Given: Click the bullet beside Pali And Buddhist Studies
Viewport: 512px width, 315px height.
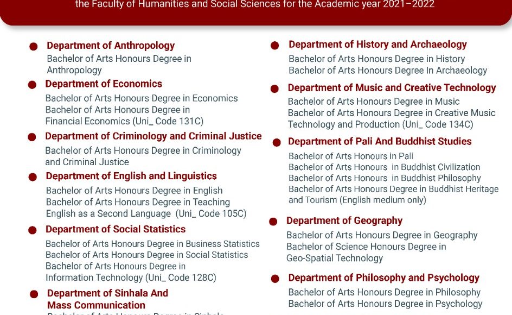Looking at the screenshot, I should pos(277,142).
